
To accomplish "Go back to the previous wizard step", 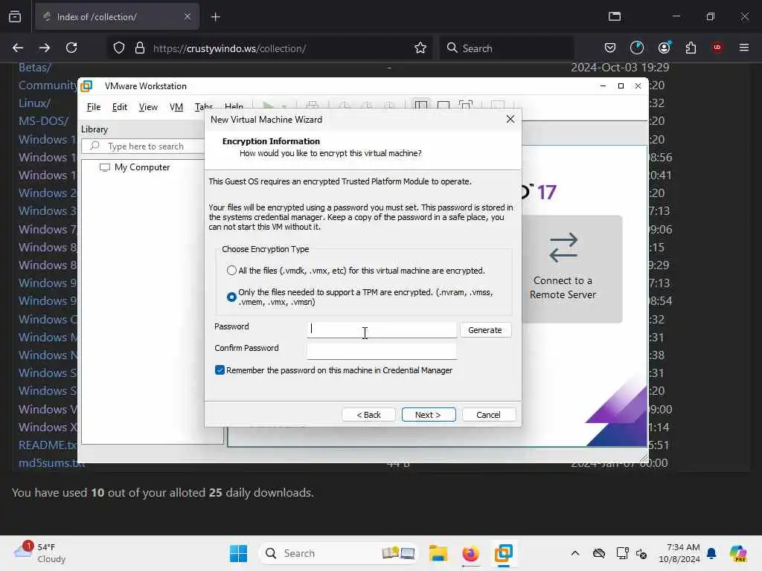I will coord(368,415).
